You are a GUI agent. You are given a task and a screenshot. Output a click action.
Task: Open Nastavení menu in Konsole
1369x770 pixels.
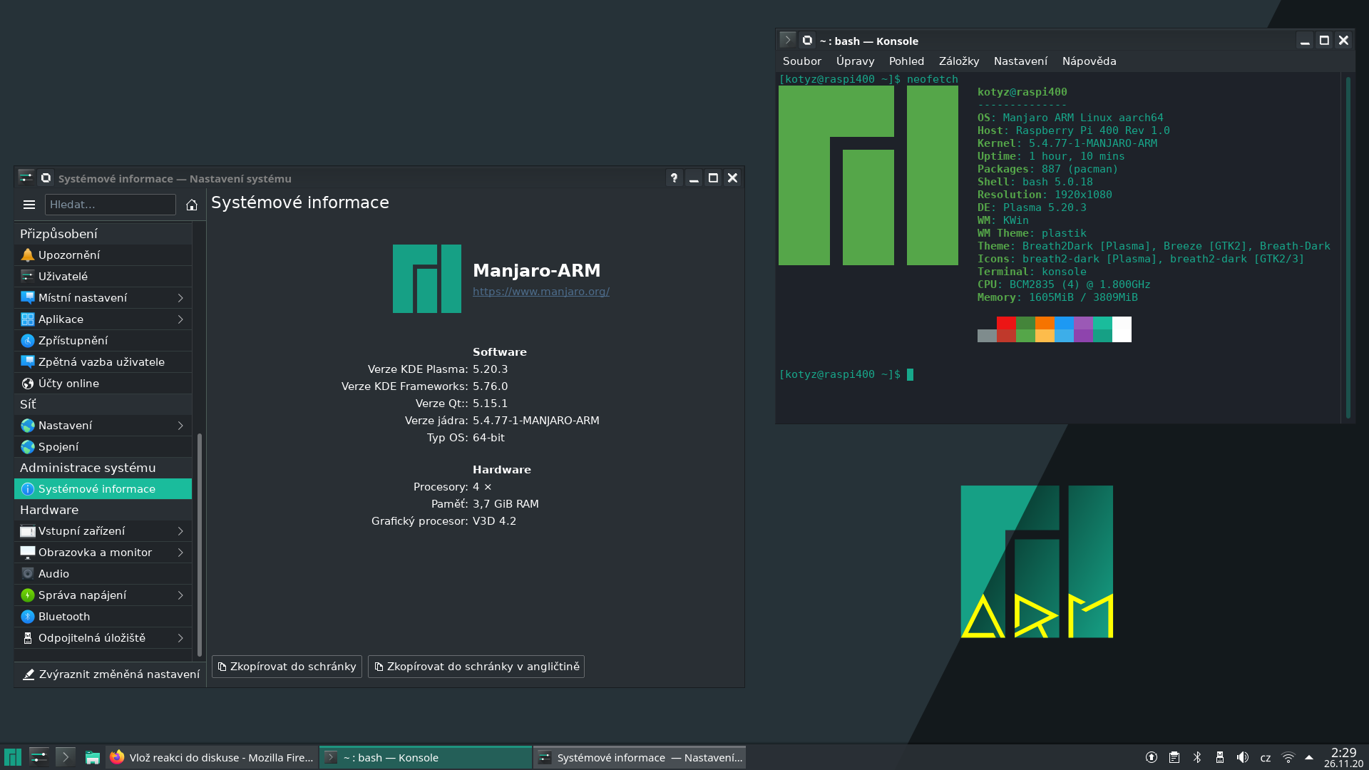[1020, 61]
